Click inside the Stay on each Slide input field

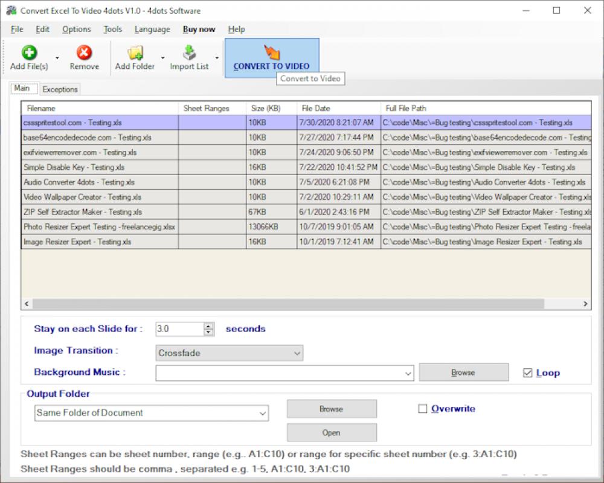pyautogui.click(x=178, y=328)
